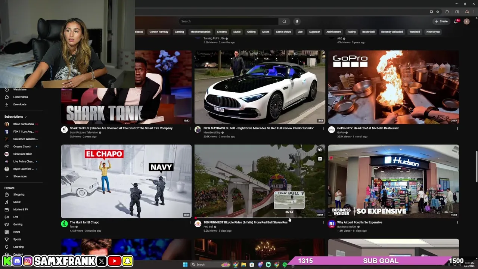This screenshot has height=269, width=478.
Task: Open the YouTube account avatar menu
Action: pyautogui.click(x=466, y=21)
